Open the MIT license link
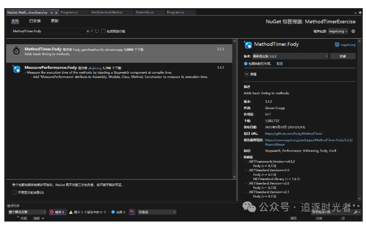 (268, 115)
